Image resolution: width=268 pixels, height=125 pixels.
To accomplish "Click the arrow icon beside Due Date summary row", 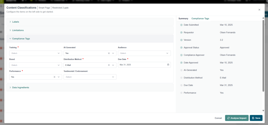I will coord(181,85).
